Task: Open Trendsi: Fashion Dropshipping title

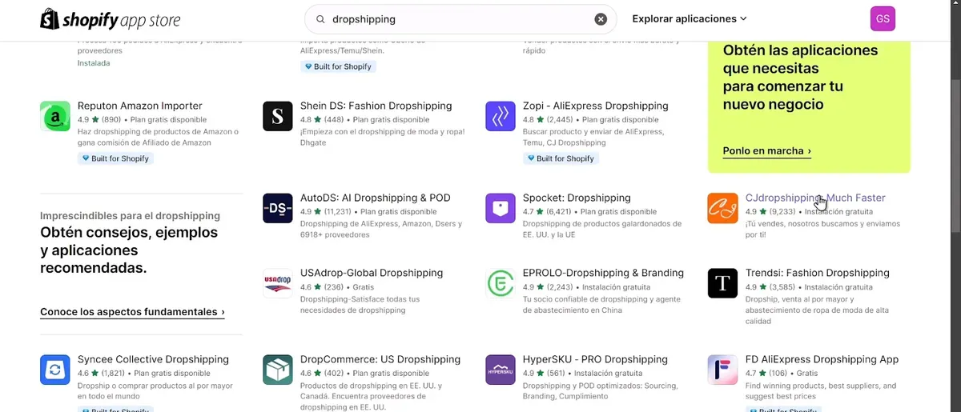Action: point(818,273)
